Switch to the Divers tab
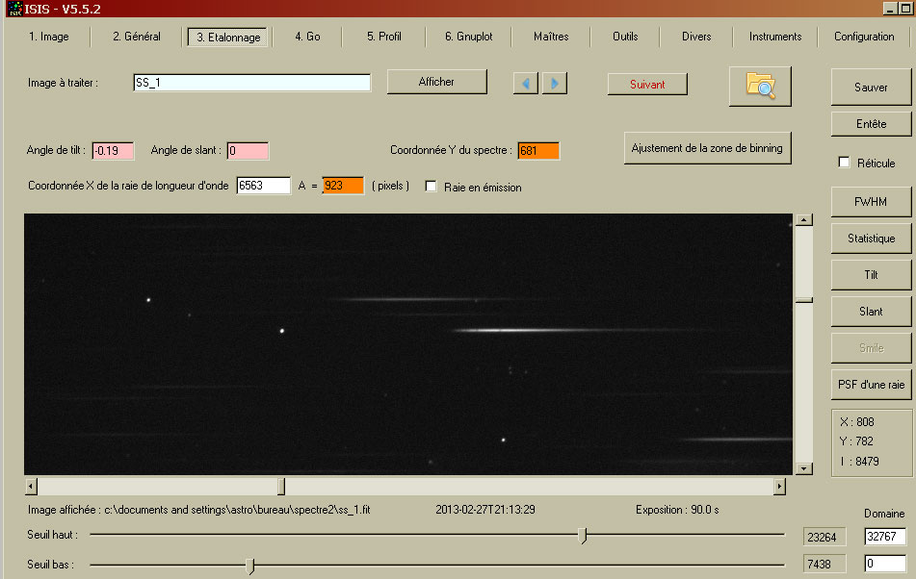 (696, 37)
